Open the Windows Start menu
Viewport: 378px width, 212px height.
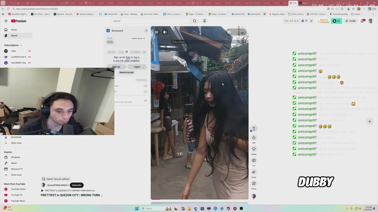pos(136,208)
